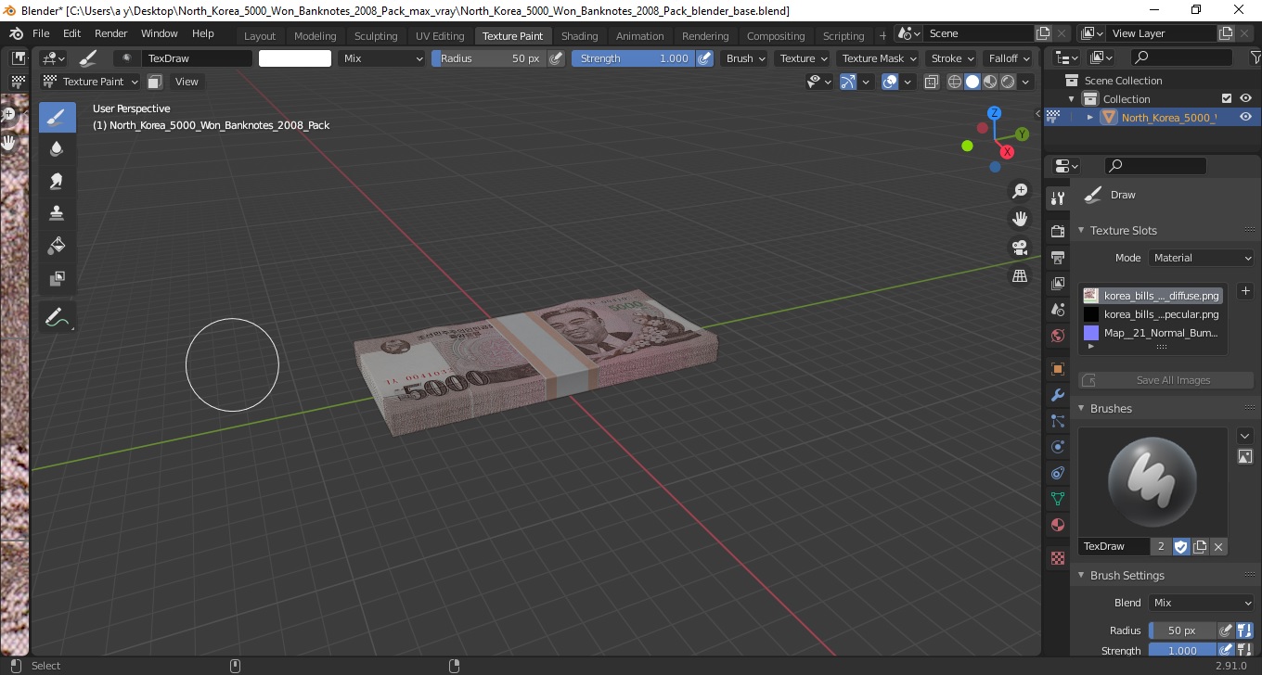Select the Annotate tool
Screen dimensions: 1262x675
click(57, 318)
